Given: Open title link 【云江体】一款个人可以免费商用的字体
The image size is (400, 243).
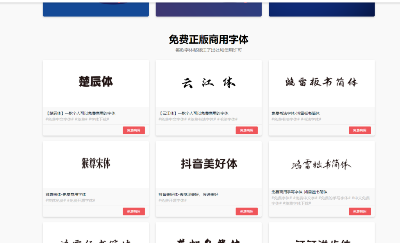Looking at the screenshot, I should (193, 113).
